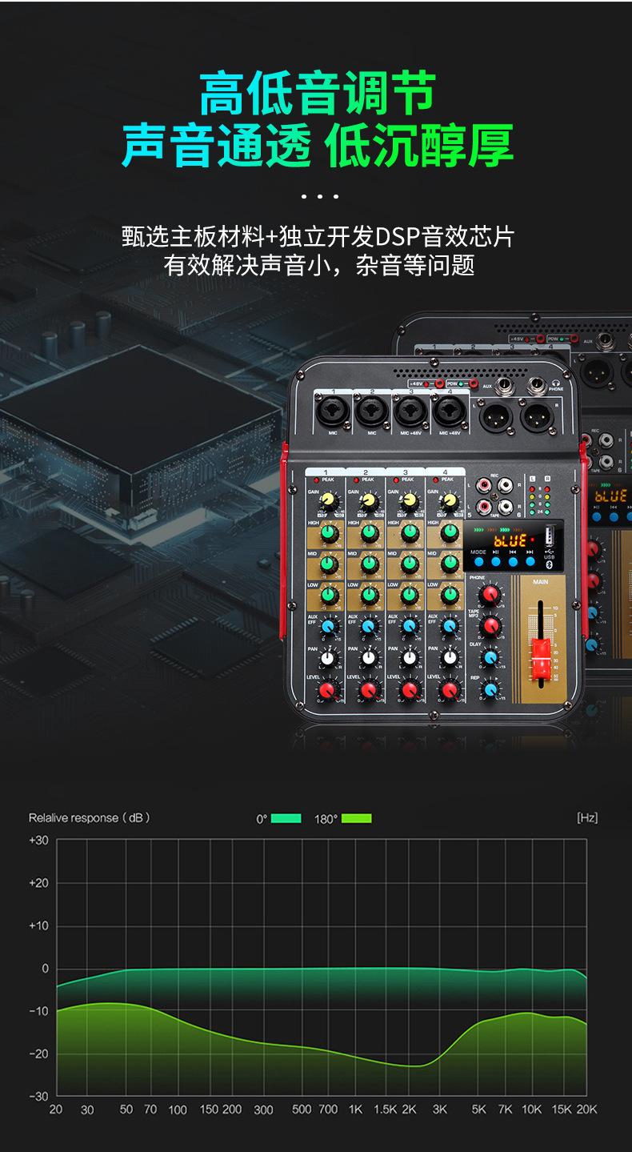This screenshot has height=1152, width=632.
Task: Click the 0° legend color swatch
Action: 286,818
